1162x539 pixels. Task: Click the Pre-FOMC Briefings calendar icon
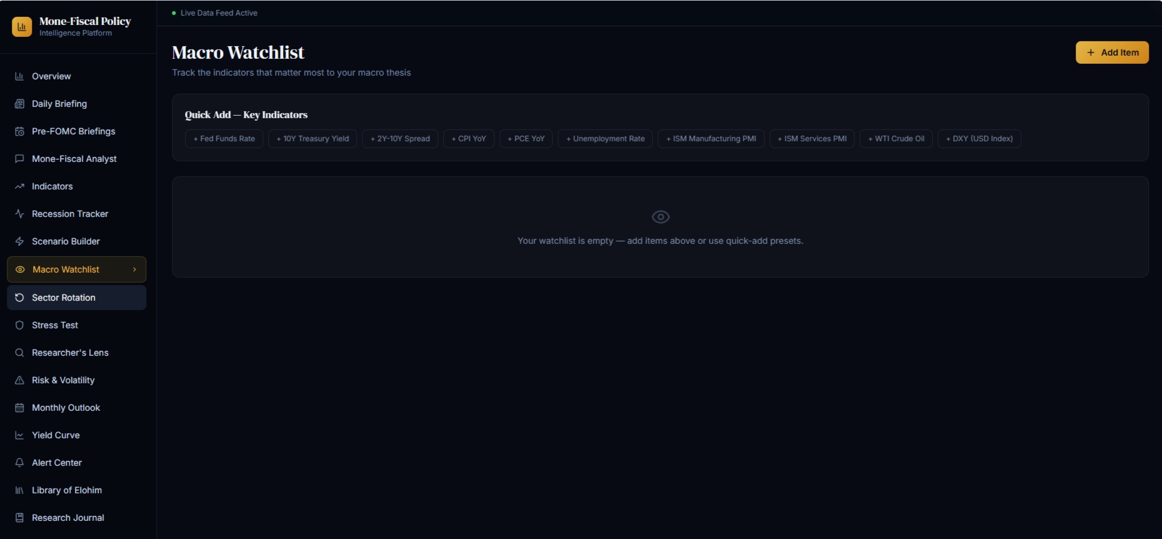click(19, 131)
